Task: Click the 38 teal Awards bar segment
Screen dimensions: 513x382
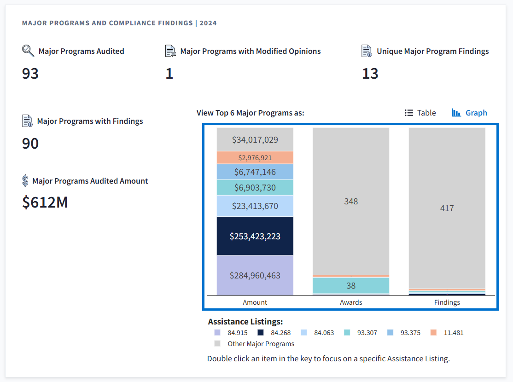Action: pyautogui.click(x=351, y=285)
